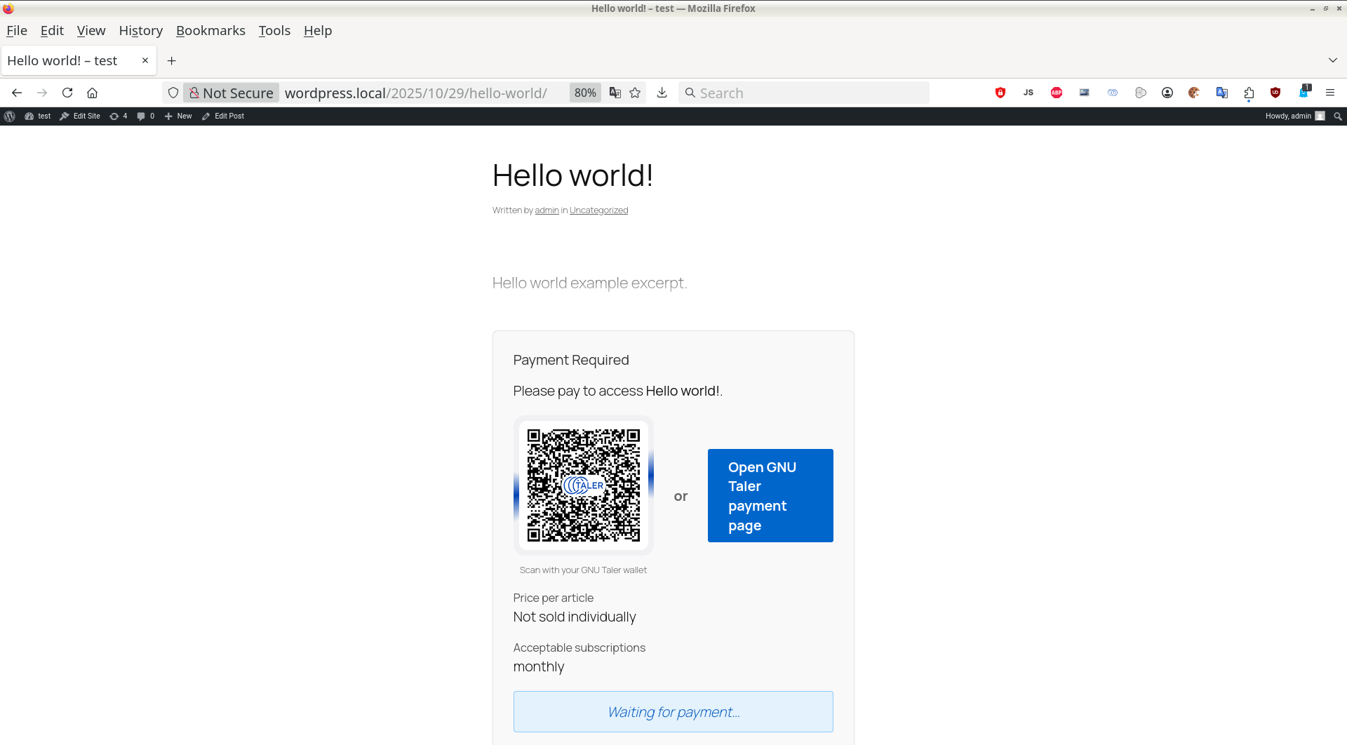Open the gray blob extension icon
Viewport: 1347px width, 745px height.
[x=1141, y=93]
